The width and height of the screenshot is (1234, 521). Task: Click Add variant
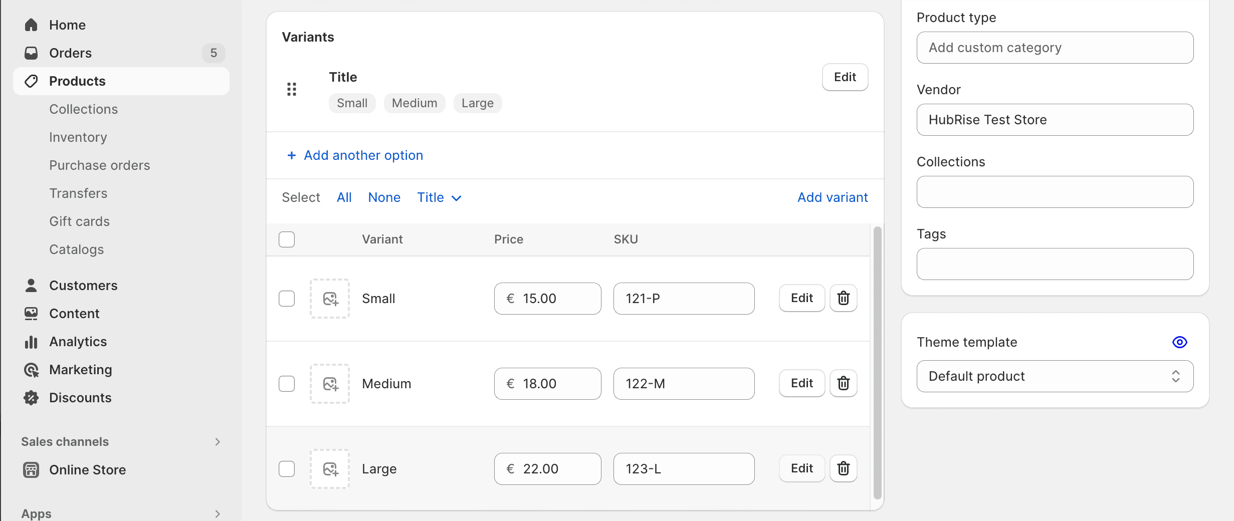(832, 197)
